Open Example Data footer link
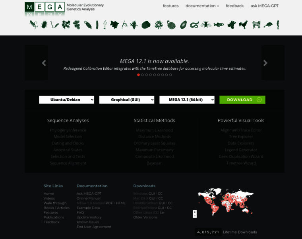302x239 pixels. tap(88, 208)
